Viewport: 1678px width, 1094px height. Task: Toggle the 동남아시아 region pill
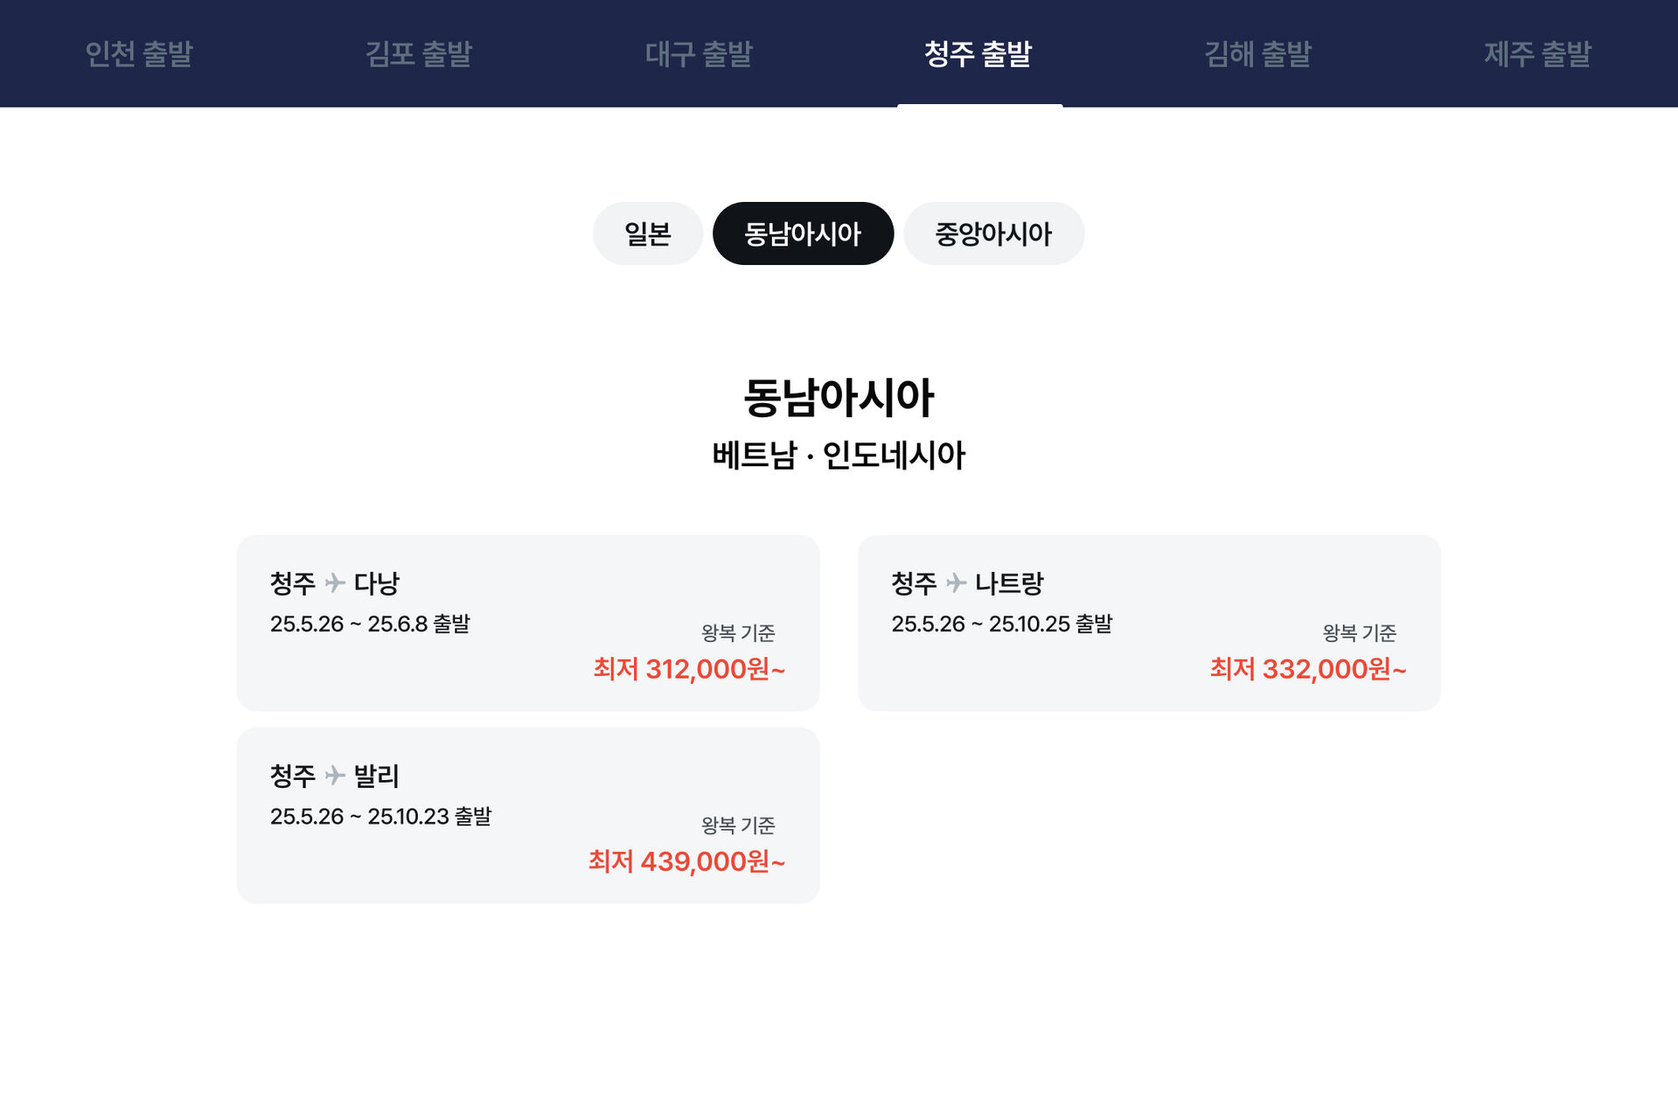[x=803, y=233]
